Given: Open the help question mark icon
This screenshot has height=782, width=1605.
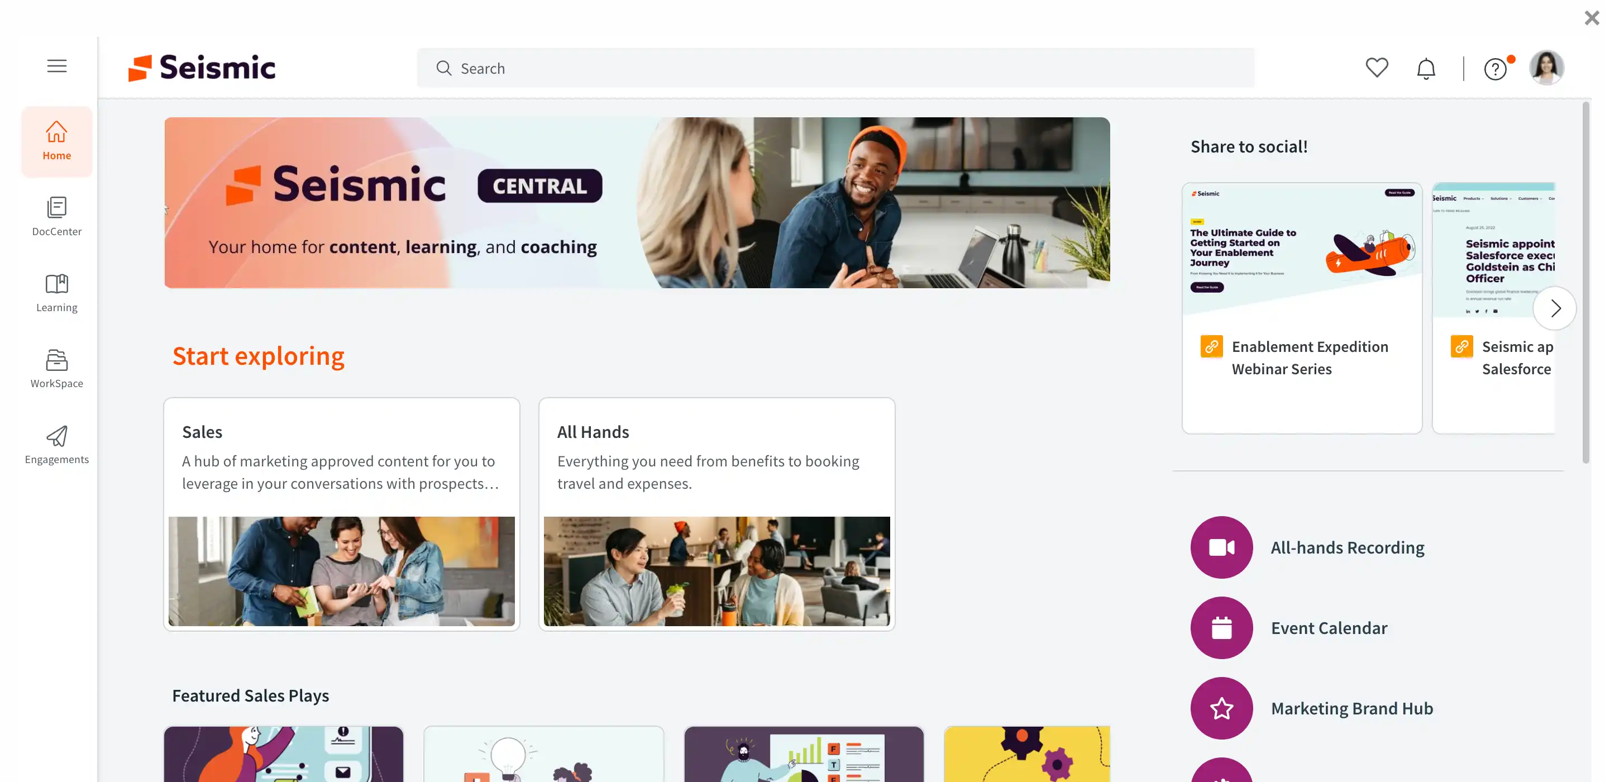Looking at the screenshot, I should point(1496,69).
